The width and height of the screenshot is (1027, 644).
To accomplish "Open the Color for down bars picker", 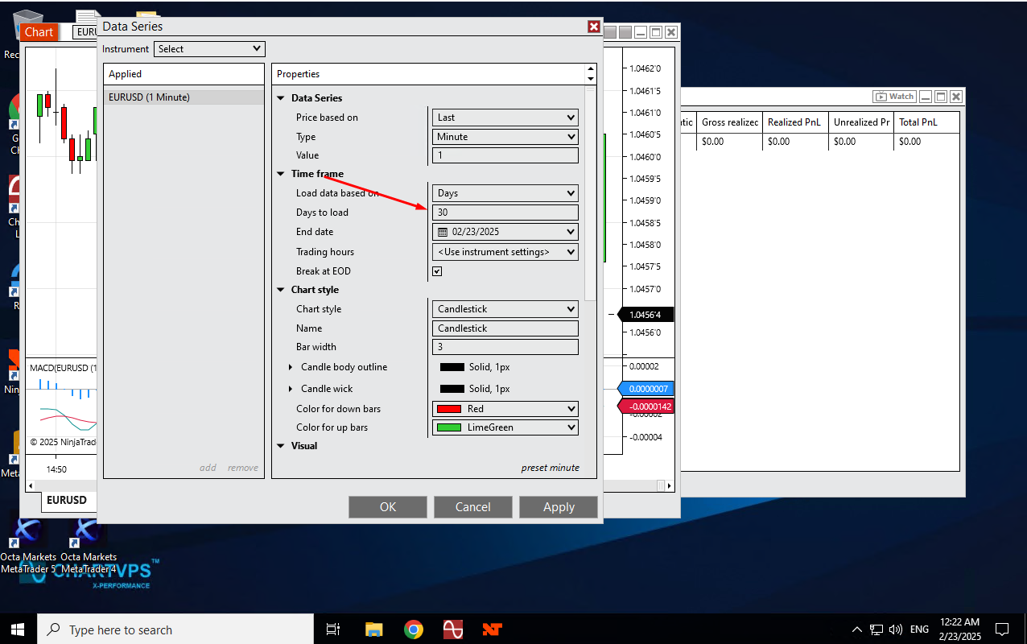I will (x=505, y=409).
